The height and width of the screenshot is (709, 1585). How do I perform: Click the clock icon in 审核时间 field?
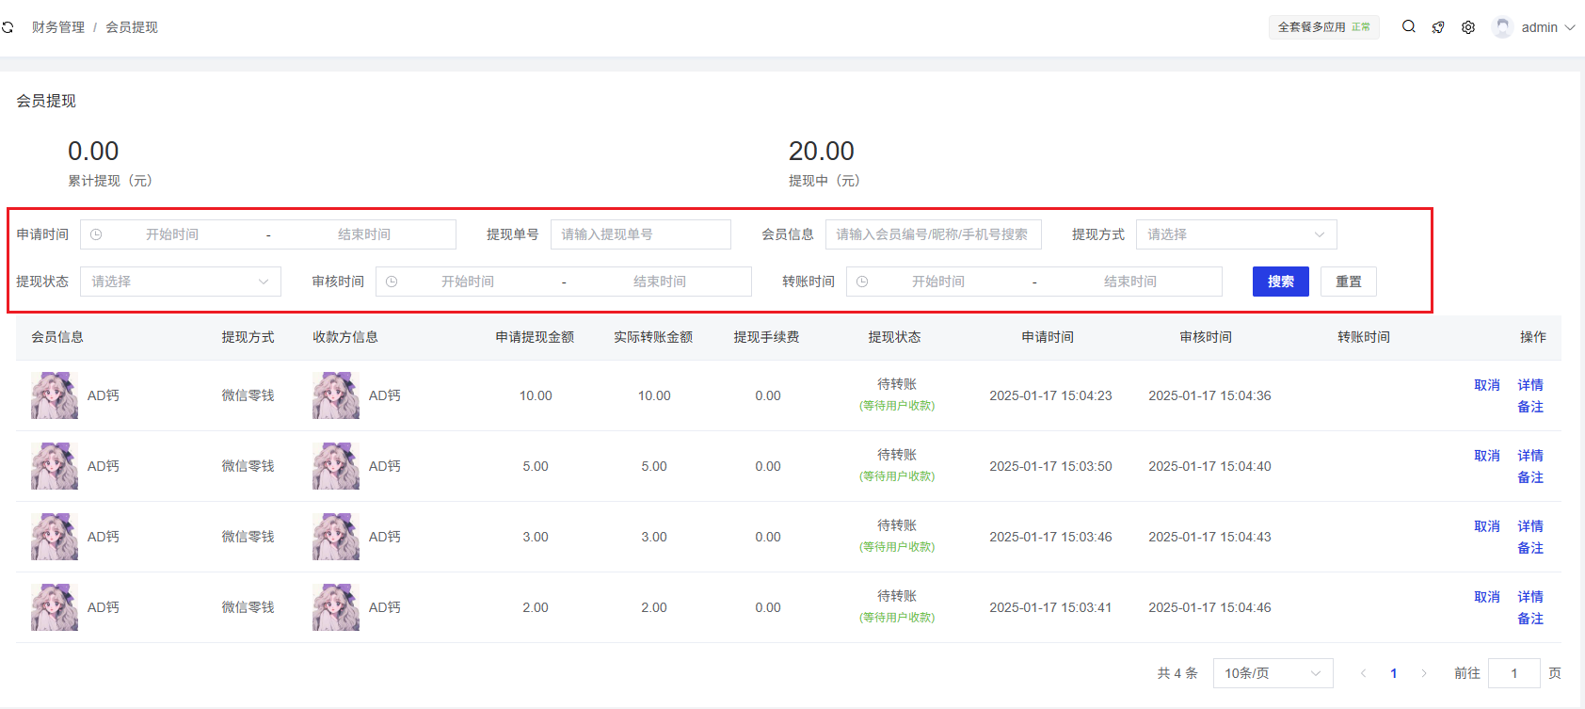coord(392,282)
